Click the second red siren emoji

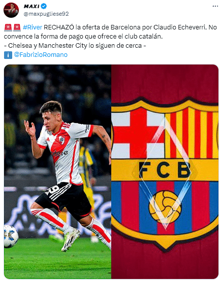click(x=17, y=27)
